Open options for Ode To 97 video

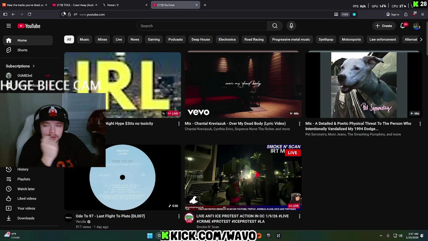[x=179, y=217]
